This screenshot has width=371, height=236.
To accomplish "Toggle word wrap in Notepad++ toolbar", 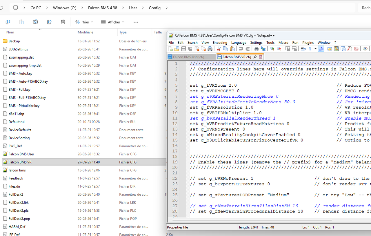I will (303, 49).
